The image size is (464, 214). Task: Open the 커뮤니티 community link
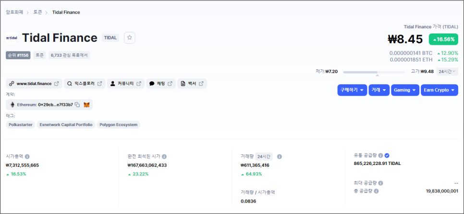(125, 84)
